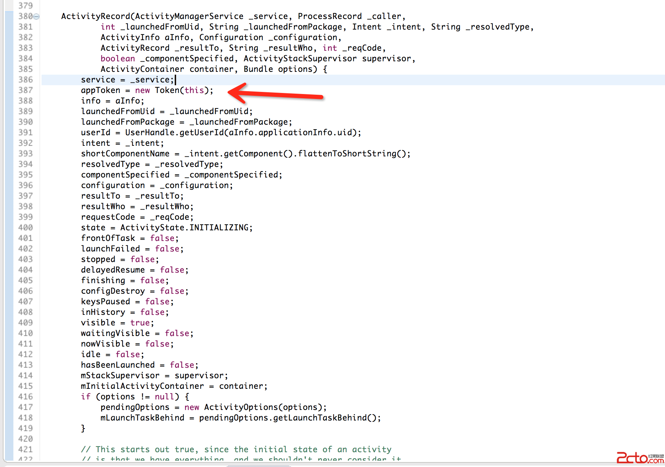Click the 'if (options != null) {' line
This screenshot has height=467, width=665.
coord(135,397)
